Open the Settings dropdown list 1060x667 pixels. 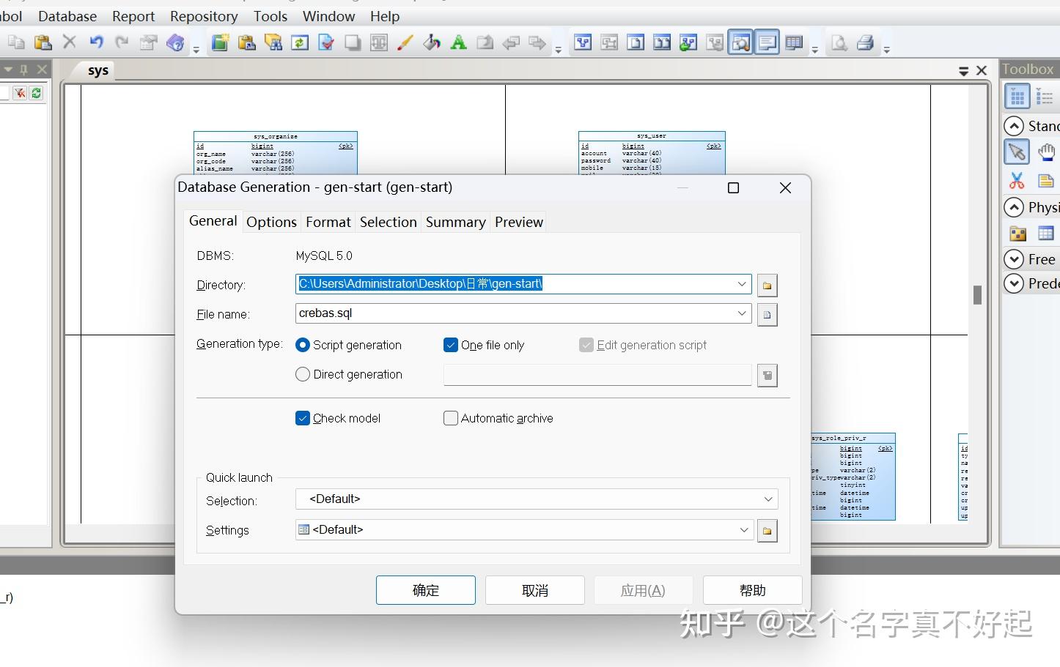coord(744,530)
